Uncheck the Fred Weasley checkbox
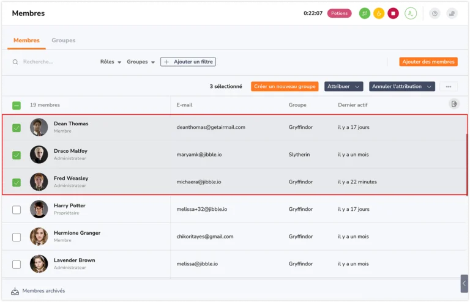The image size is (470, 302). click(17, 182)
